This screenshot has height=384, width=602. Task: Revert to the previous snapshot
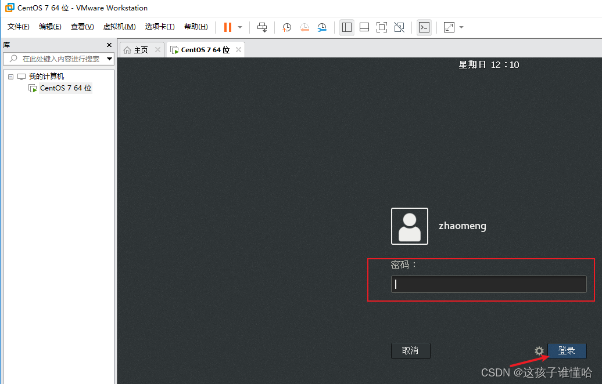(304, 27)
